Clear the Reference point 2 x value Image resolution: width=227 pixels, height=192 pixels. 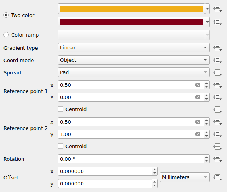197,122
